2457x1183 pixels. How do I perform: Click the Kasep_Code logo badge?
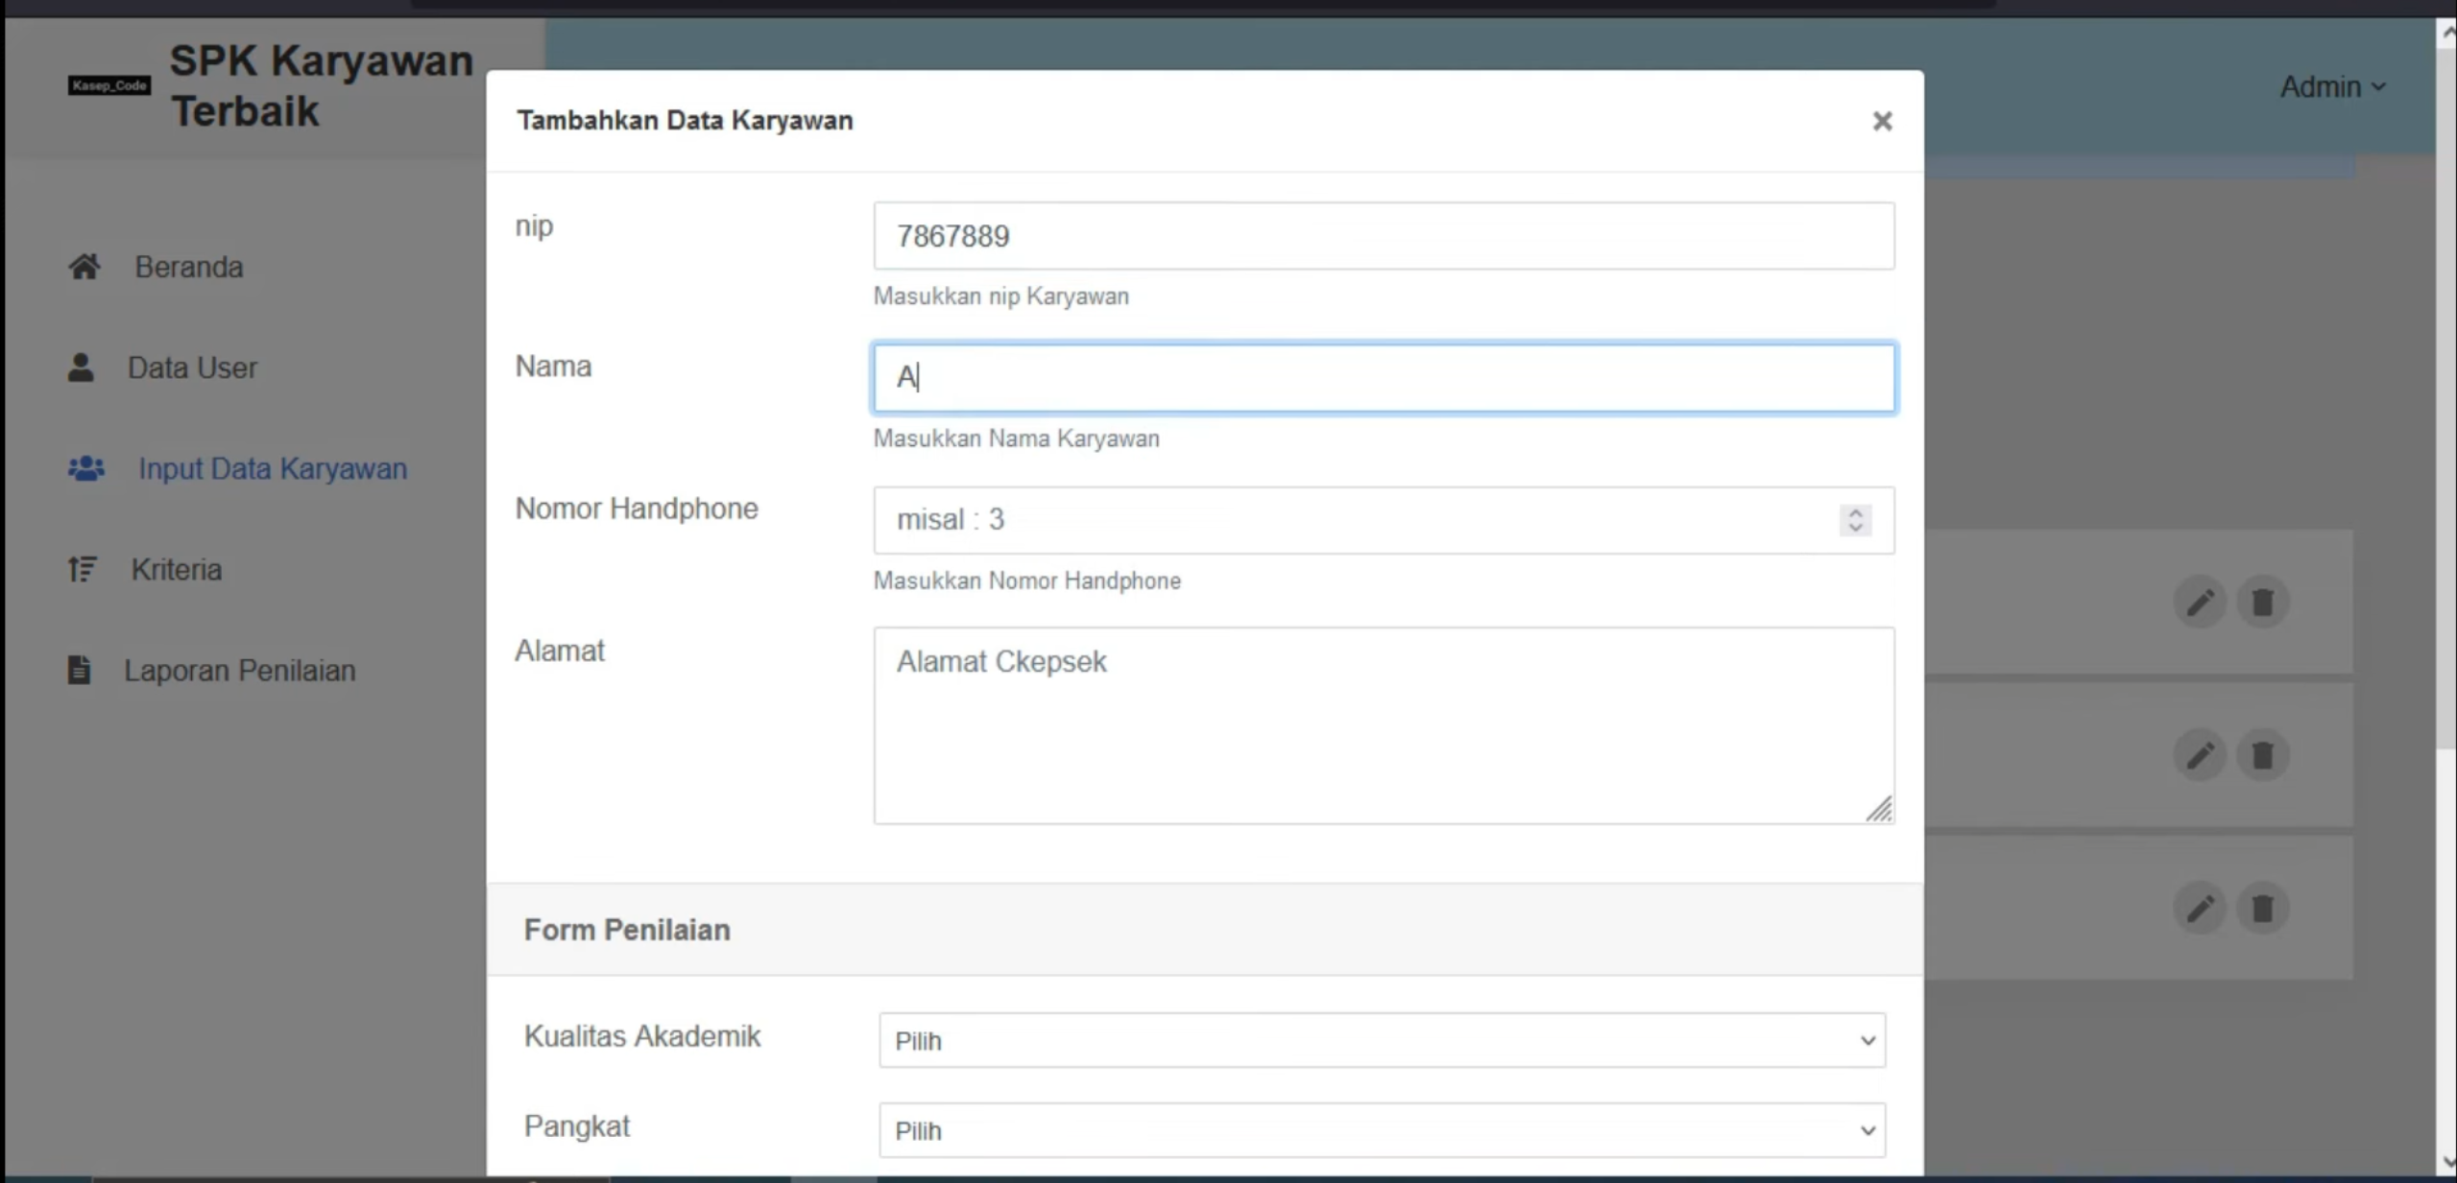tap(109, 85)
